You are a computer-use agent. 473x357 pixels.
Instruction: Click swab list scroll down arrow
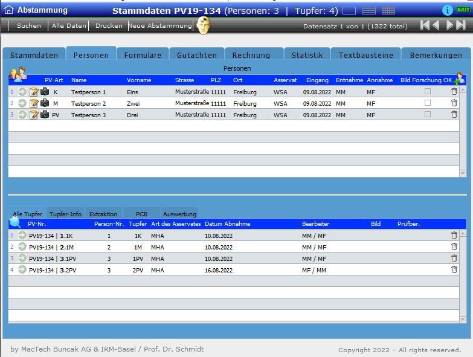pyautogui.click(x=463, y=320)
